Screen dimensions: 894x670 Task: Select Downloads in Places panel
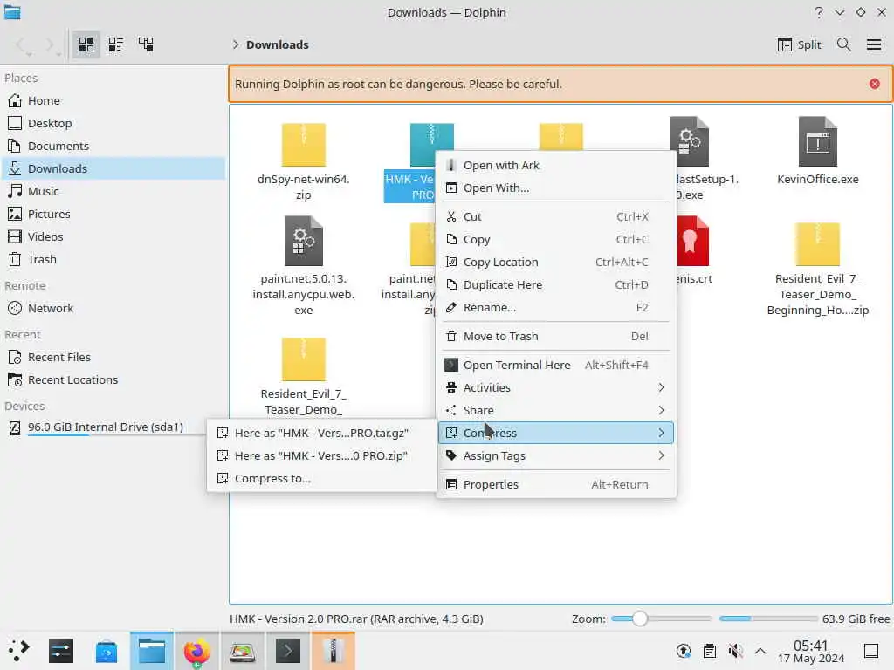pyautogui.click(x=113, y=168)
